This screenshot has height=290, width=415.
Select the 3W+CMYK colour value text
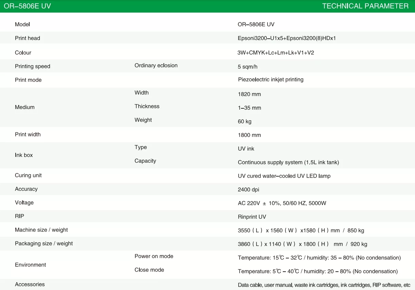(x=275, y=53)
